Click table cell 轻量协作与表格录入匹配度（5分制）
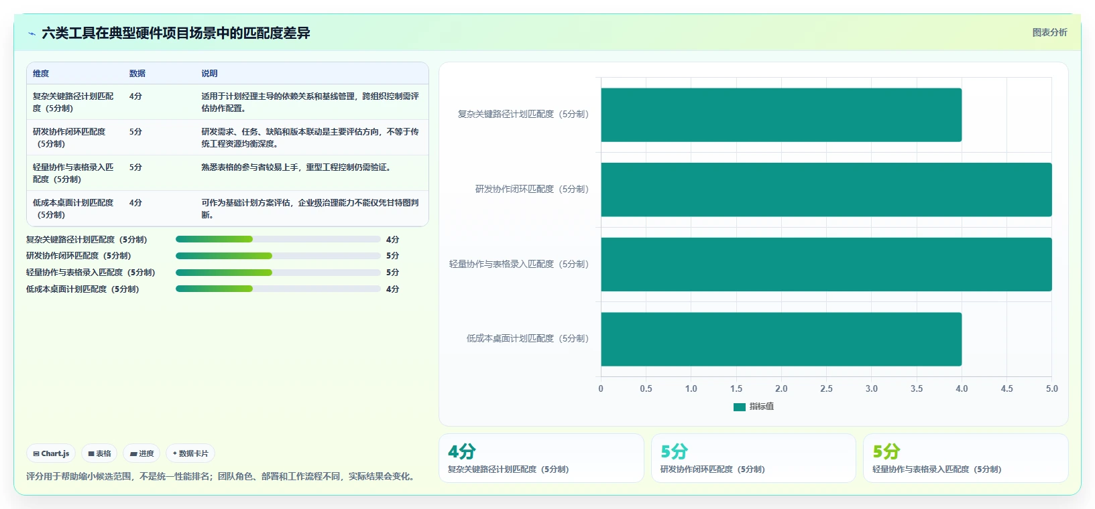This screenshot has height=509, width=1095. click(x=74, y=173)
